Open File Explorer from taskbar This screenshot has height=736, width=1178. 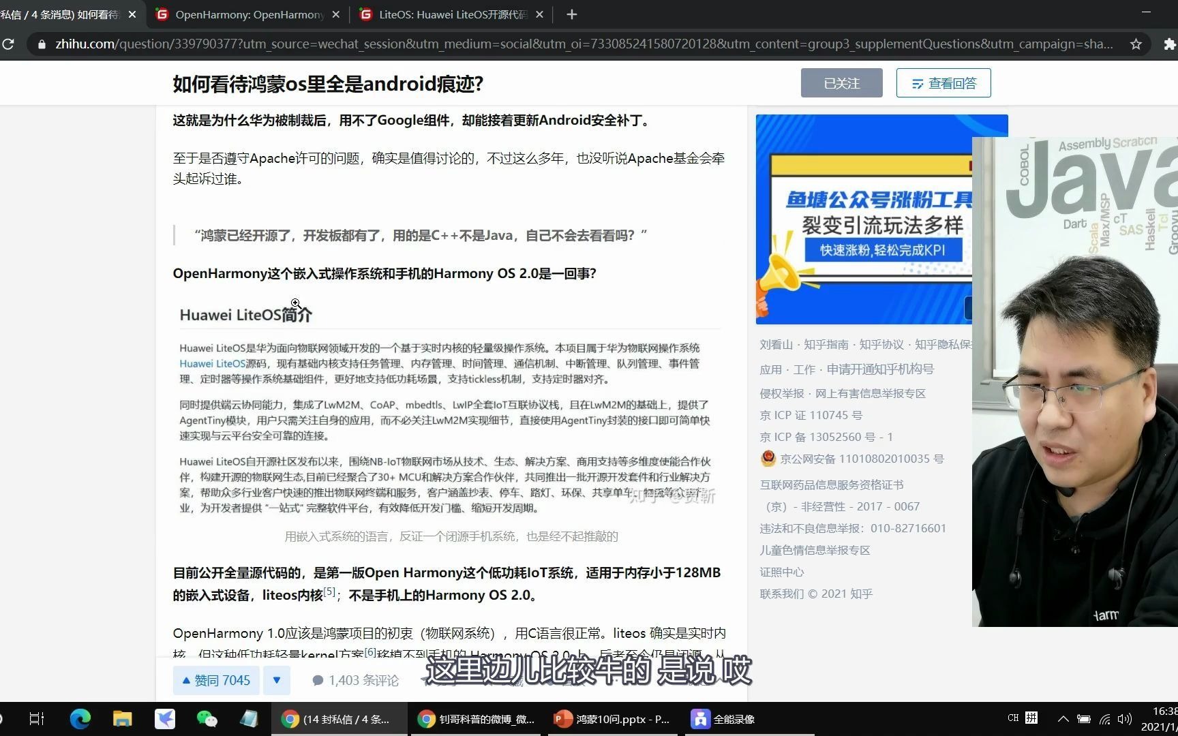[x=123, y=719]
